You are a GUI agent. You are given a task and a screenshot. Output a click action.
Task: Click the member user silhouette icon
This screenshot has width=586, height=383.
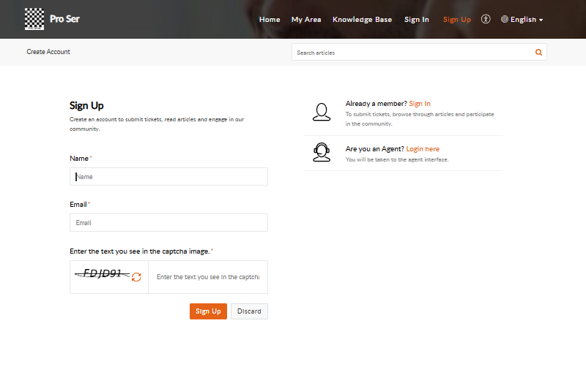[321, 113]
